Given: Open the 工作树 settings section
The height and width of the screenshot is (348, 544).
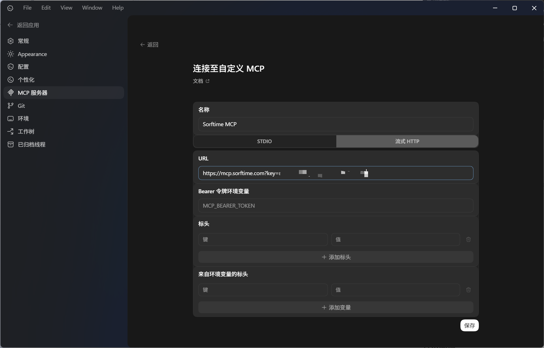Looking at the screenshot, I should pos(26,131).
